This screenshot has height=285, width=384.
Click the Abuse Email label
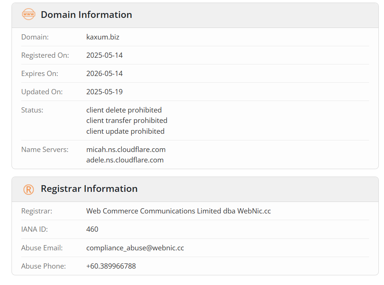pos(42,248)
